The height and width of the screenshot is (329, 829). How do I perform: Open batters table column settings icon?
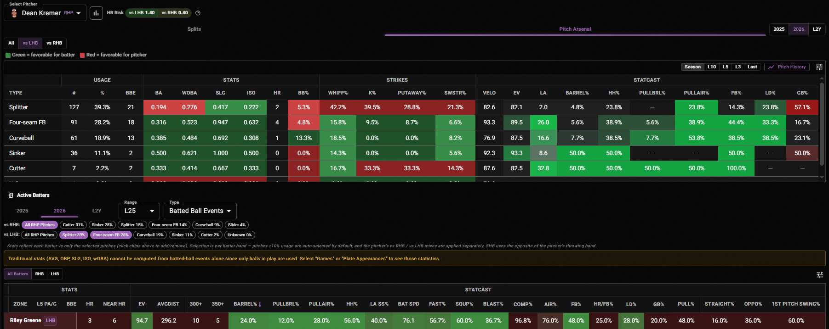tap(819, 274)
